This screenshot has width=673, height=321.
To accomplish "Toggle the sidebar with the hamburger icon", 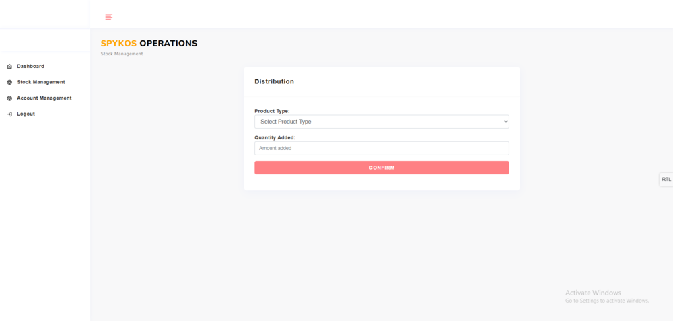I will [x=109, y=17].
